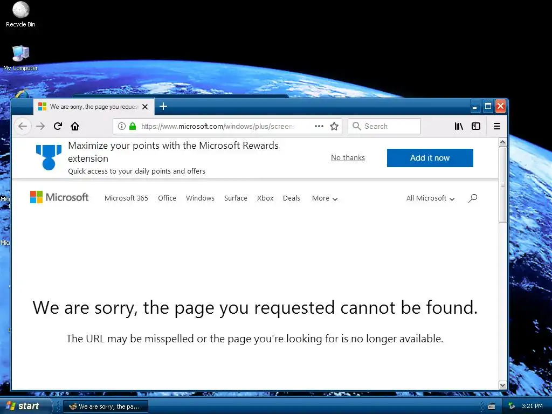Dismiss banner with No thanks link
The height and width of the screenshot is (414, 552).
[348, 158]
